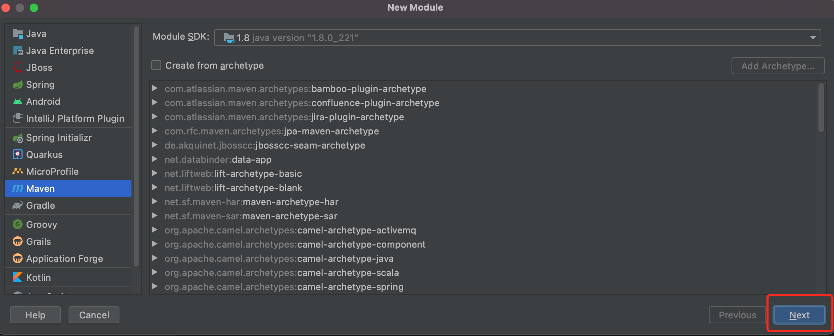Expand the lift-archetype-basic tree node
Viewport: 834px width, 336px height.
pyautogui.click(x=154, y=173)
